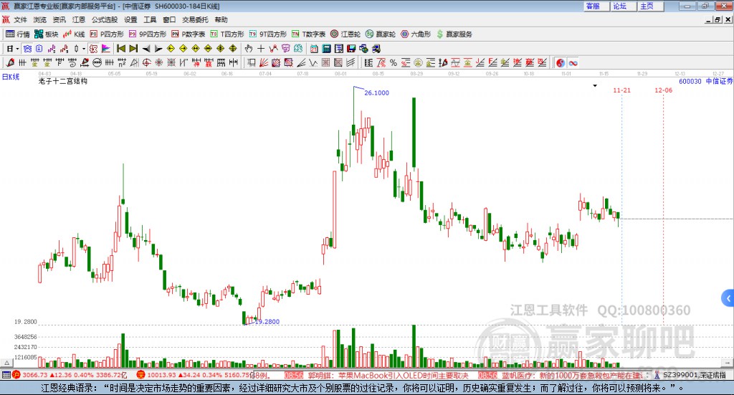Select the crosshair cursor tool
The width and height of the screenshot is (734, 395).
point(261,49)
